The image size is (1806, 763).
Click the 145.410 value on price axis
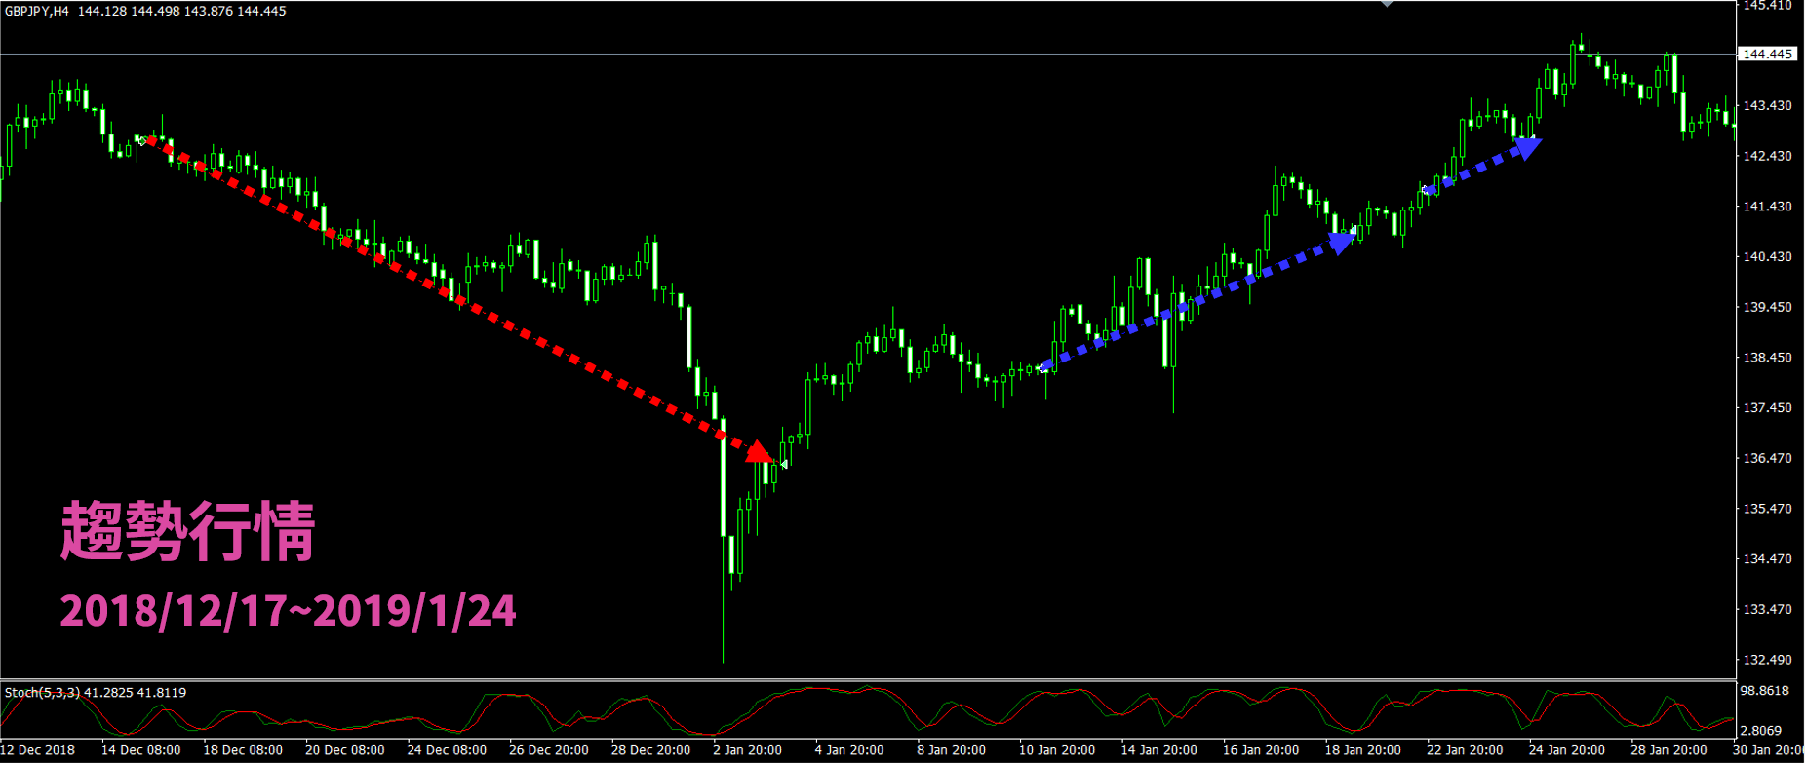pos(1767,6)
